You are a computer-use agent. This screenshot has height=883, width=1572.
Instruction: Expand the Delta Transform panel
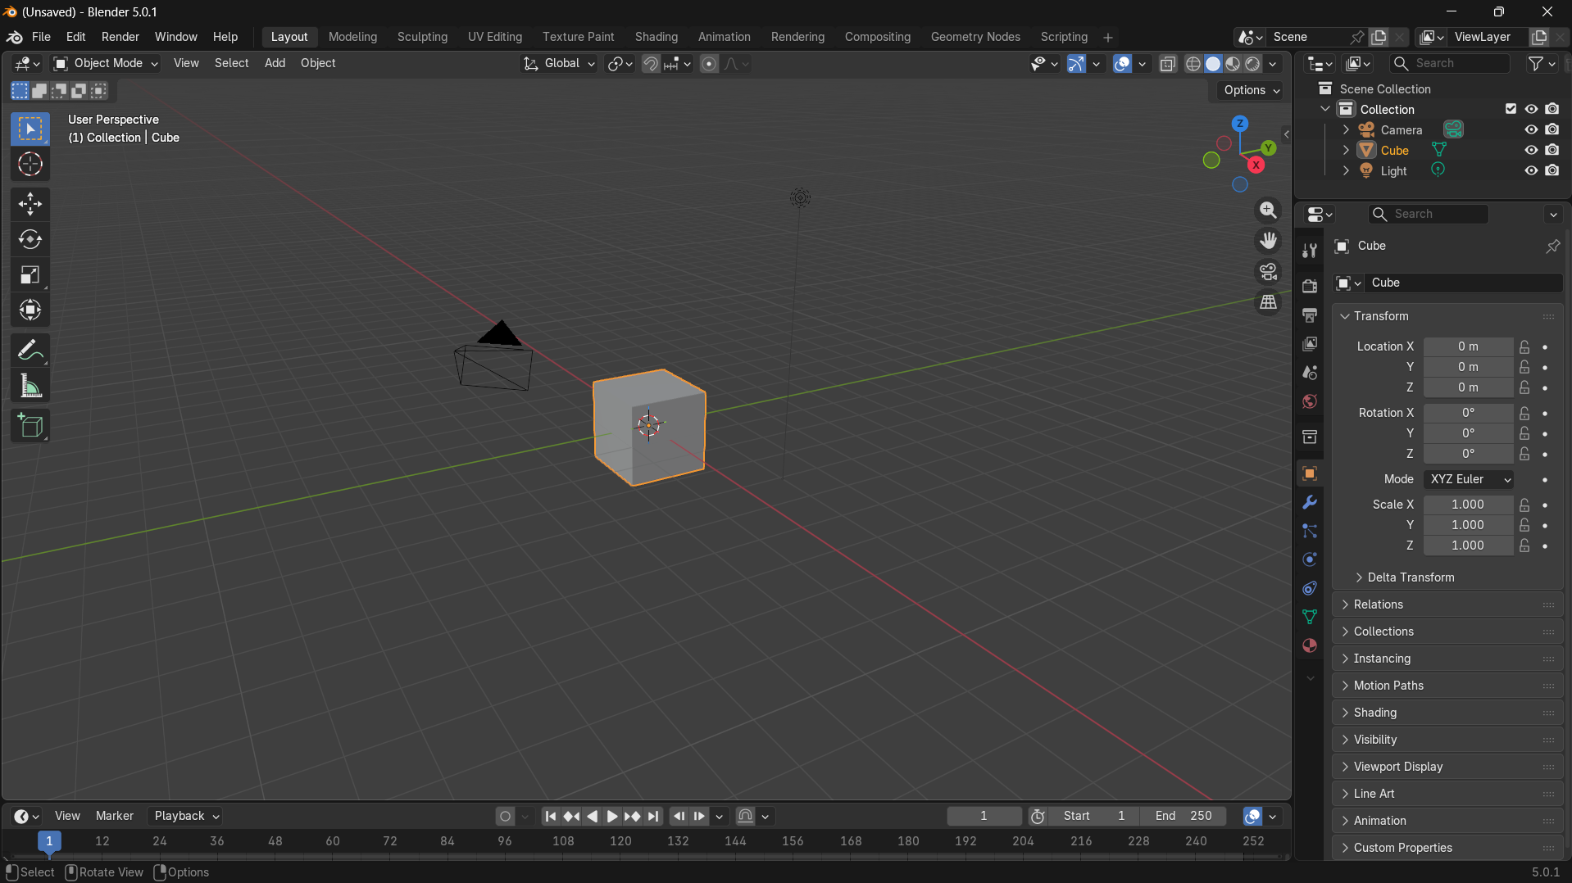pyautogui.click(x=1410, y=577)
